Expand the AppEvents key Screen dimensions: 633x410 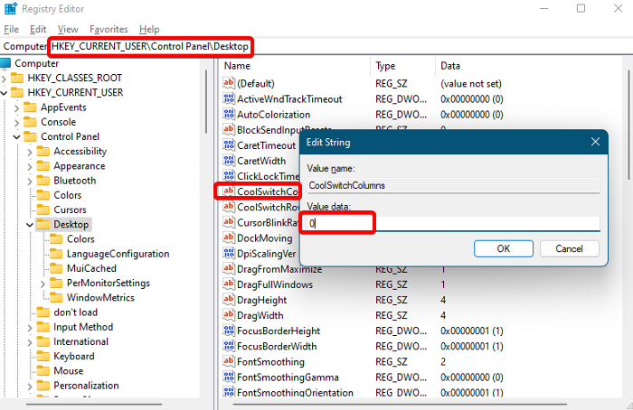[x=16, y=107]
